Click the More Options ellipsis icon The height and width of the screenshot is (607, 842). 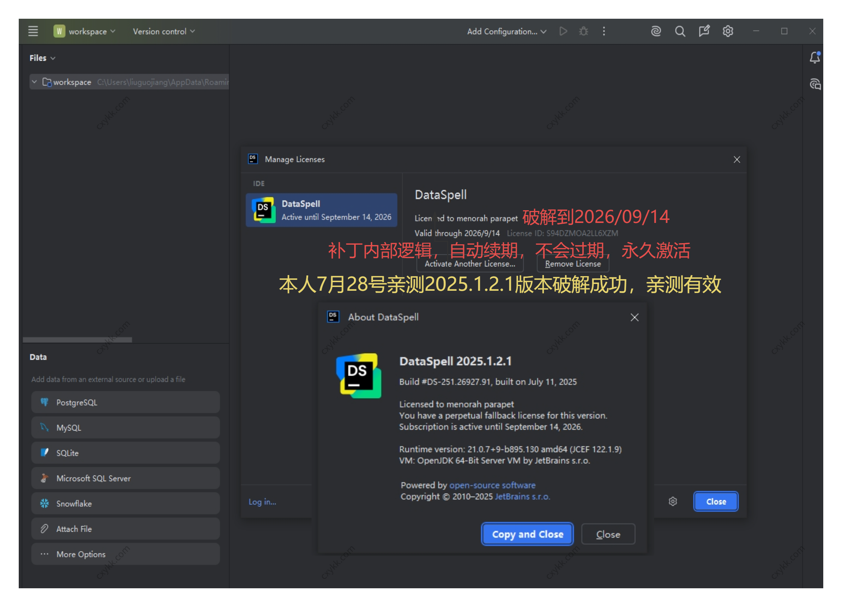44,554
